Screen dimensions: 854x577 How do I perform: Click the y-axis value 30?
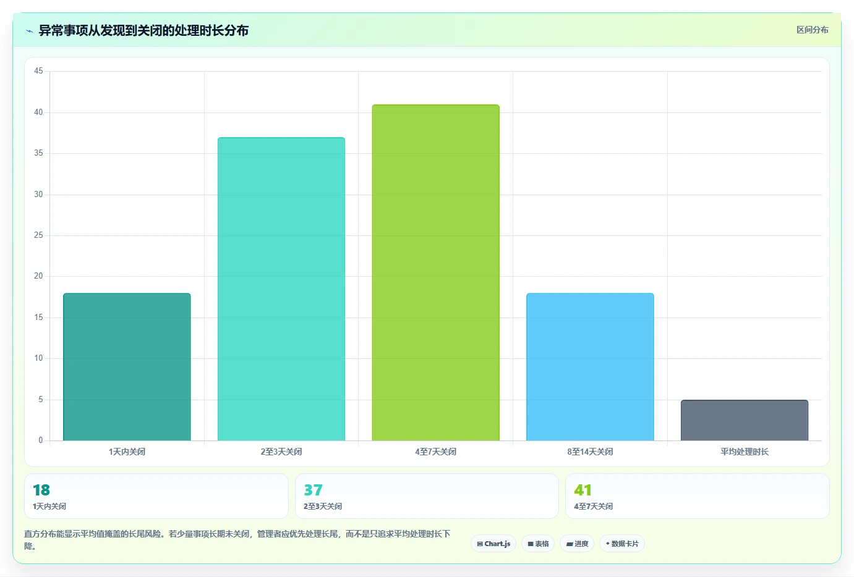(38, 195)
